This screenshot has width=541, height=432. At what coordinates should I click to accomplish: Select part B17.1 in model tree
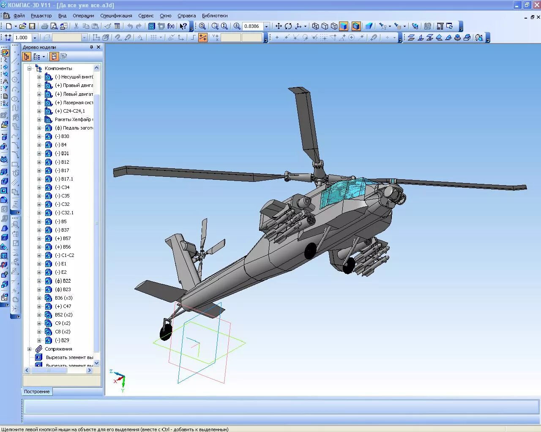click(64, 179)
